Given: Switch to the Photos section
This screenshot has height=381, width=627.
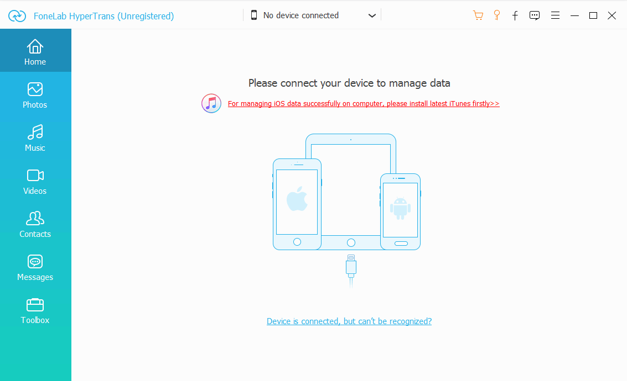Looking at the screenshot, I should (35, 94).
